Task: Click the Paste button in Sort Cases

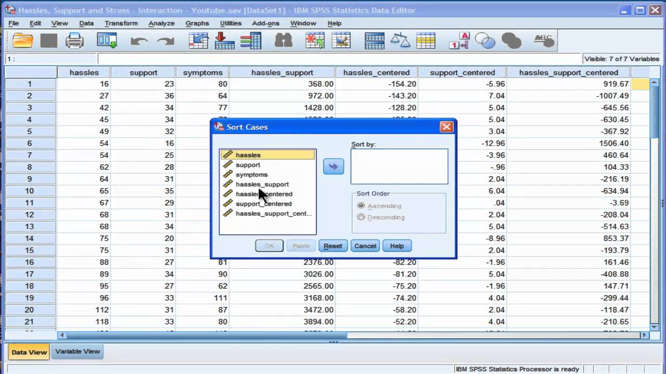Action: coord(301,246)
